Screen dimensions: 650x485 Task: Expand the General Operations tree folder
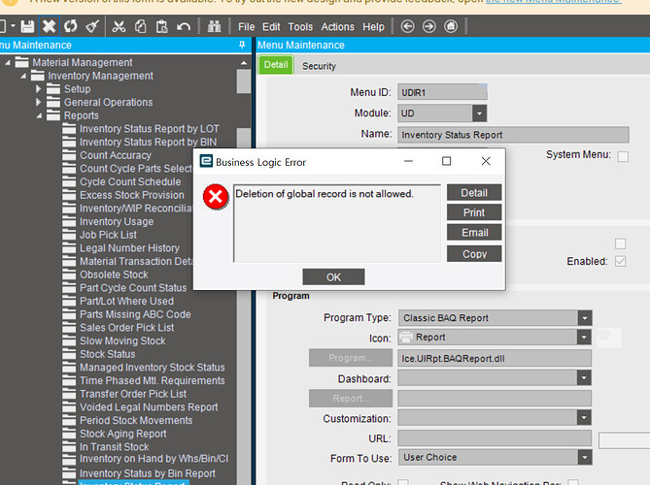[40, 102]
